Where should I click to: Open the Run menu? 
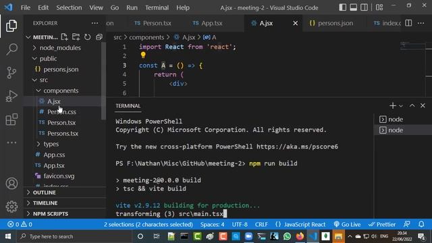pyautogui.click(x=132, y=7)
